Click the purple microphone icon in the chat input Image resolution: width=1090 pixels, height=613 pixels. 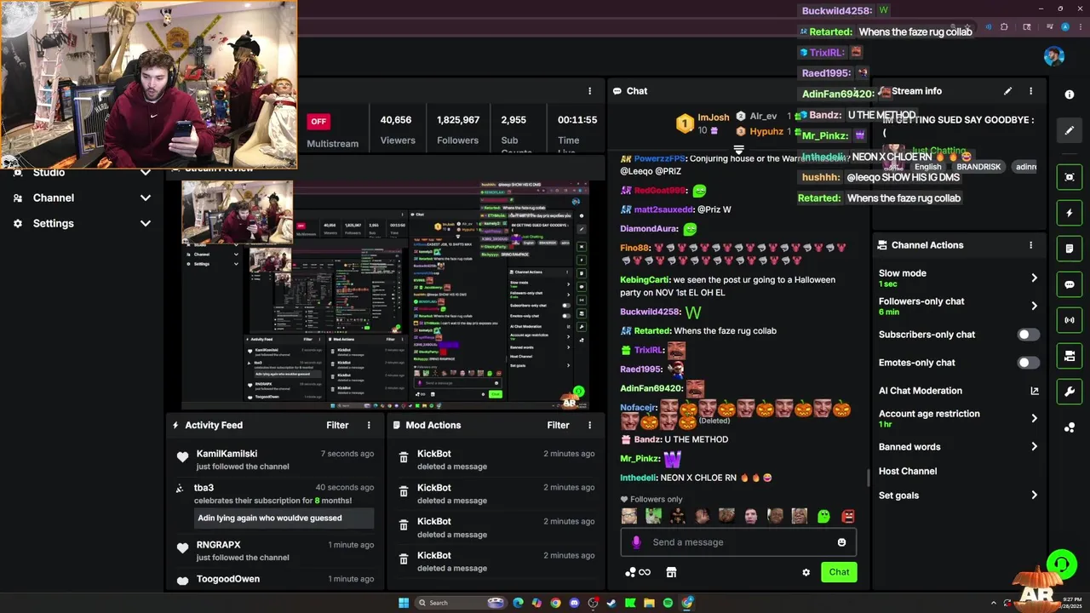(636, 542)
